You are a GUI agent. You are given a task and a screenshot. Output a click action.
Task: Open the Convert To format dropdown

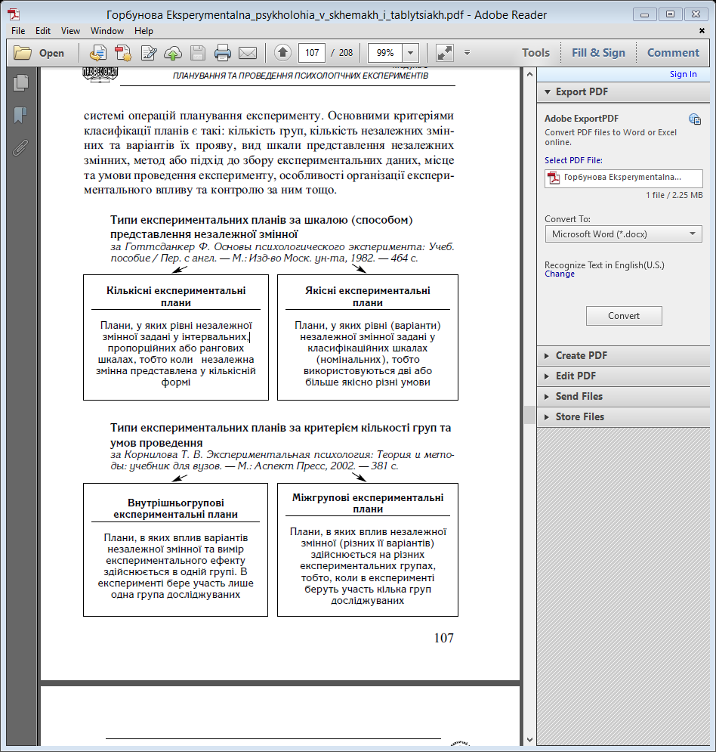[x=623, y=234]
